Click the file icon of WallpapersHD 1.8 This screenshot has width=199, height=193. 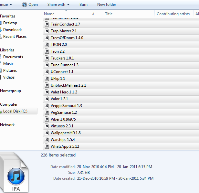[x=47, y=133]
